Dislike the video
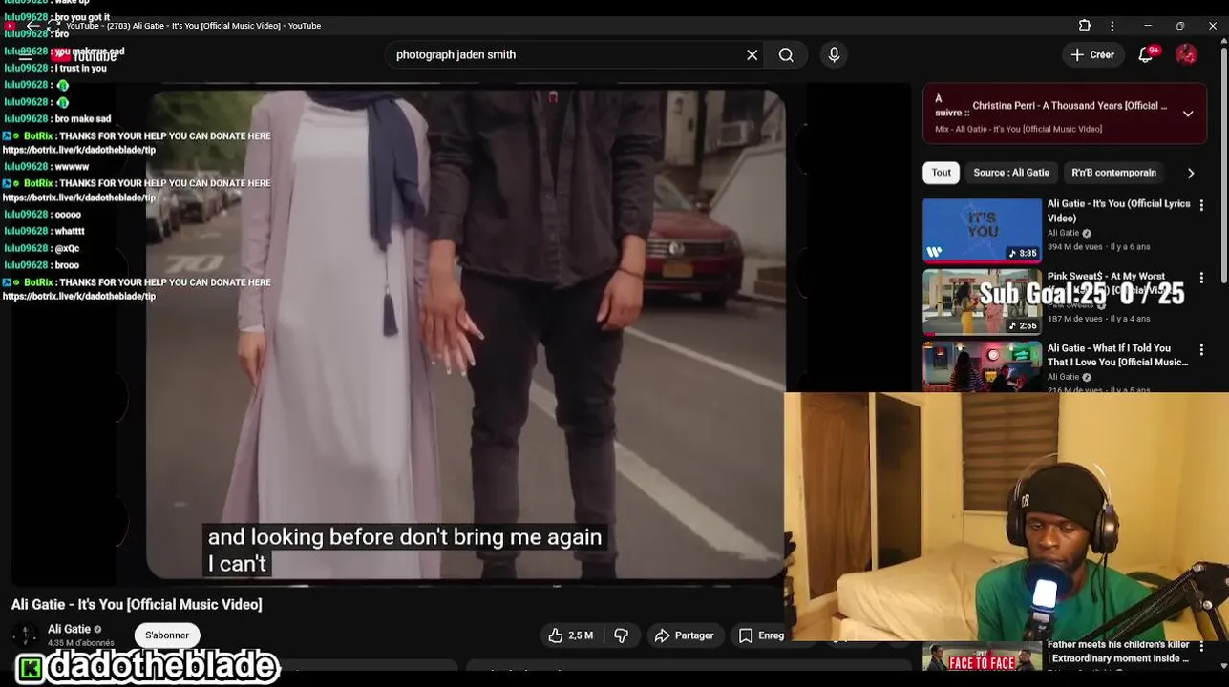 [622, 635]
